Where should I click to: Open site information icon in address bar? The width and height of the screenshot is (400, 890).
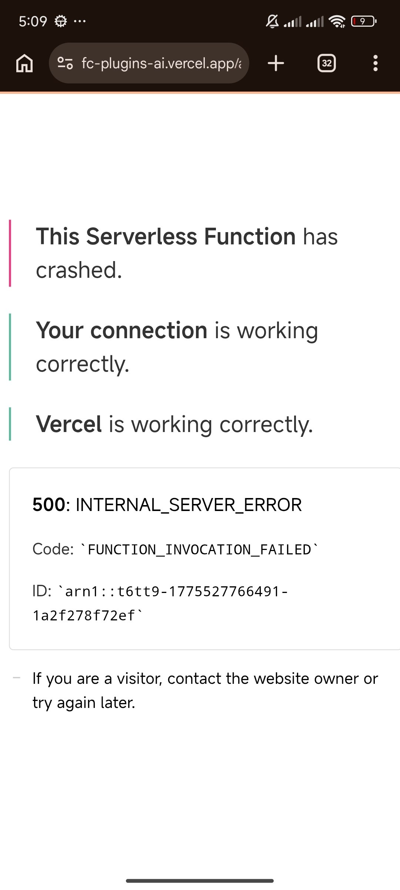[x=65, y=63]
